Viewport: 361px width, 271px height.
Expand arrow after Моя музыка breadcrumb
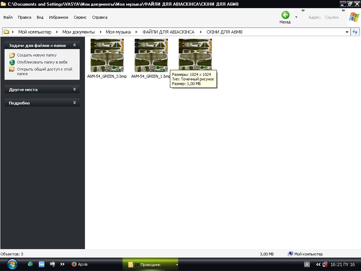coord(136,32)
